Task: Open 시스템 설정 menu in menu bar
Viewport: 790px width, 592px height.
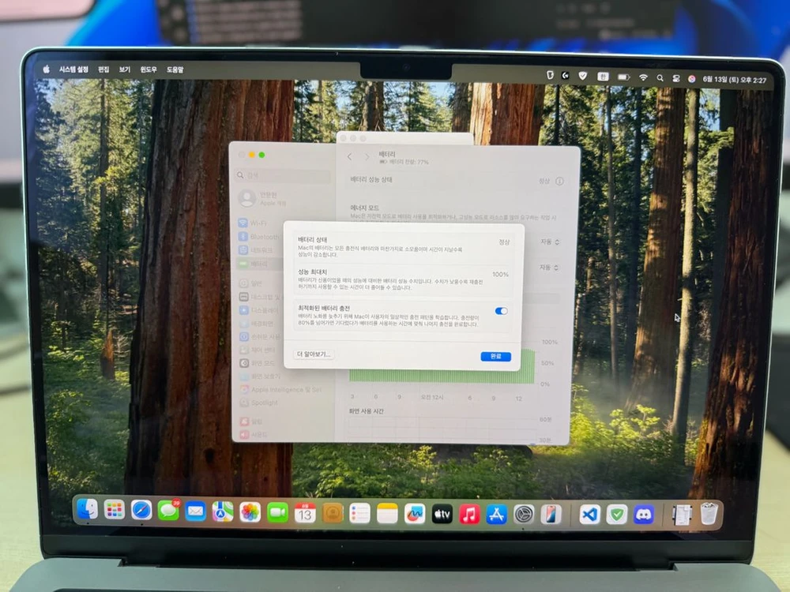Action: [x=73, y=69]
